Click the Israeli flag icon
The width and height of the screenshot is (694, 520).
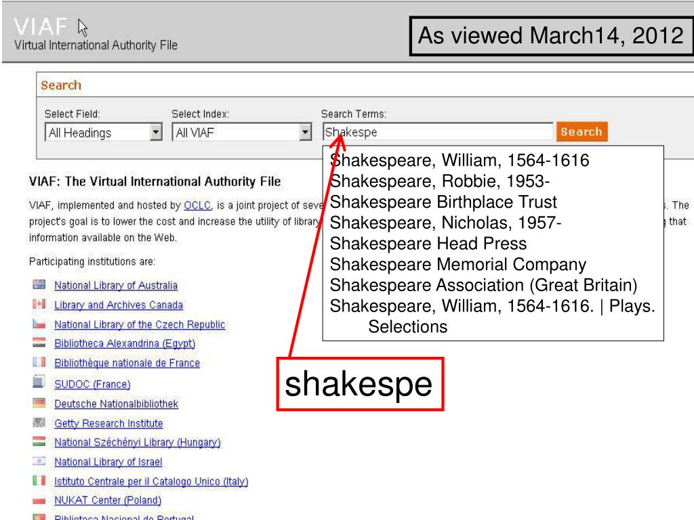point(39,460)
